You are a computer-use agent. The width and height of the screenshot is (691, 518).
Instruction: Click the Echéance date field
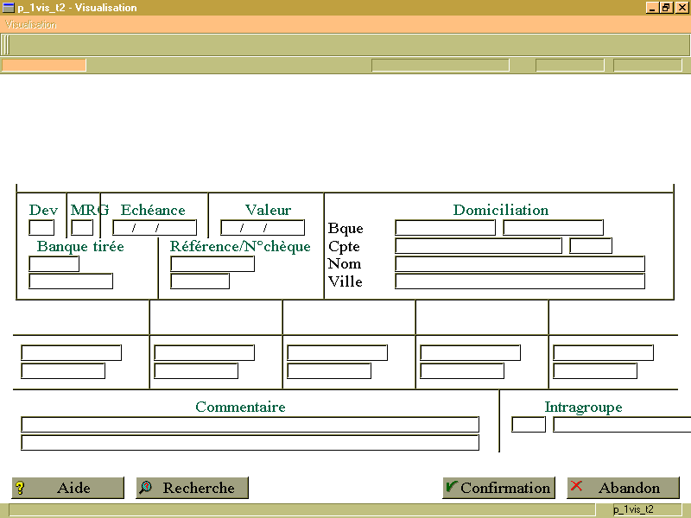click(x=155, y=228)
